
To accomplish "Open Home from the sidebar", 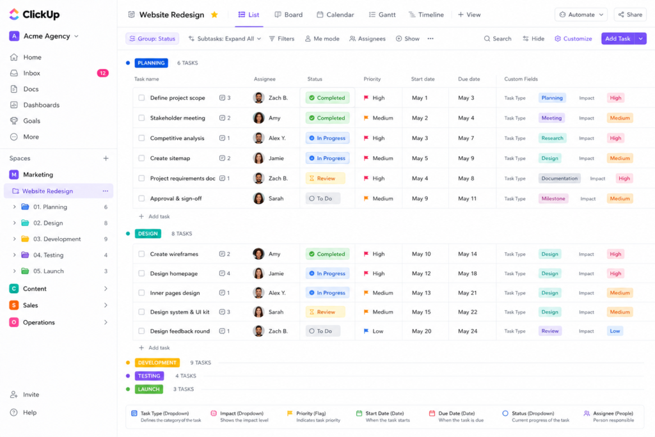I will pos(32,57).
